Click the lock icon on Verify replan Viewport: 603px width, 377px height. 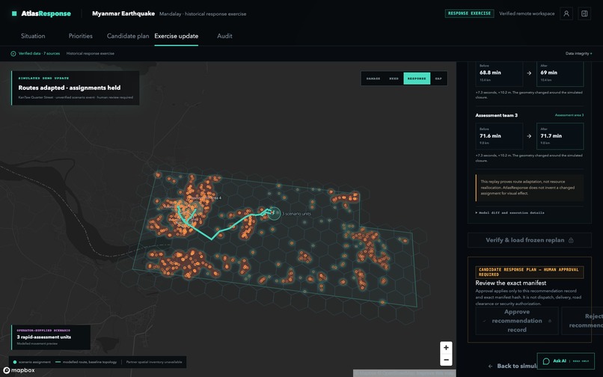tap(571, 240)
